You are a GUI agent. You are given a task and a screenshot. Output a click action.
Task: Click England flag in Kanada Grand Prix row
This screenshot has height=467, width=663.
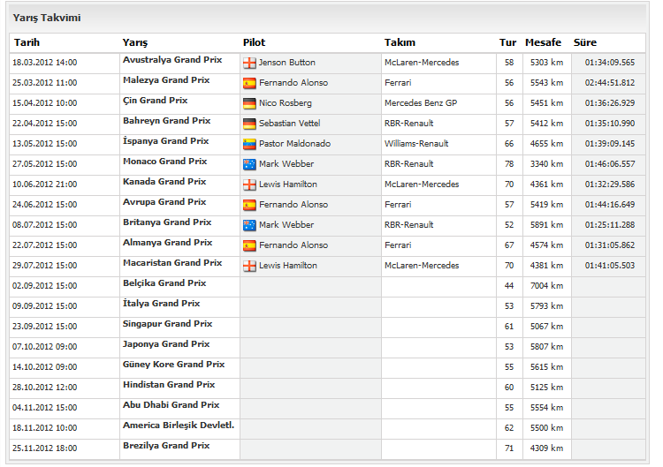249,185
